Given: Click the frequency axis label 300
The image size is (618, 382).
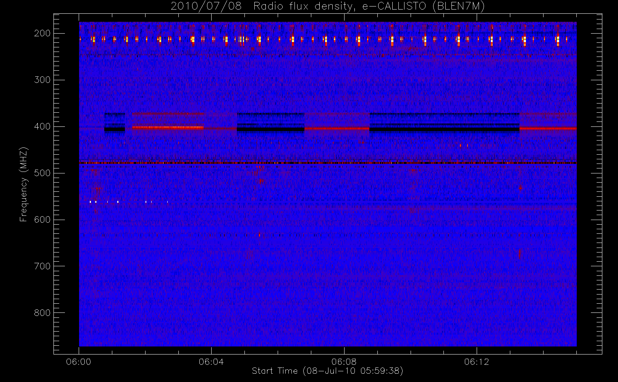Looking at the screenshot, I should coord(42,80).
